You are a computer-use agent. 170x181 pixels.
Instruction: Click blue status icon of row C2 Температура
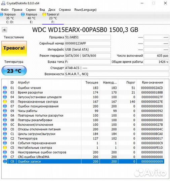click(x=5, y=138)
